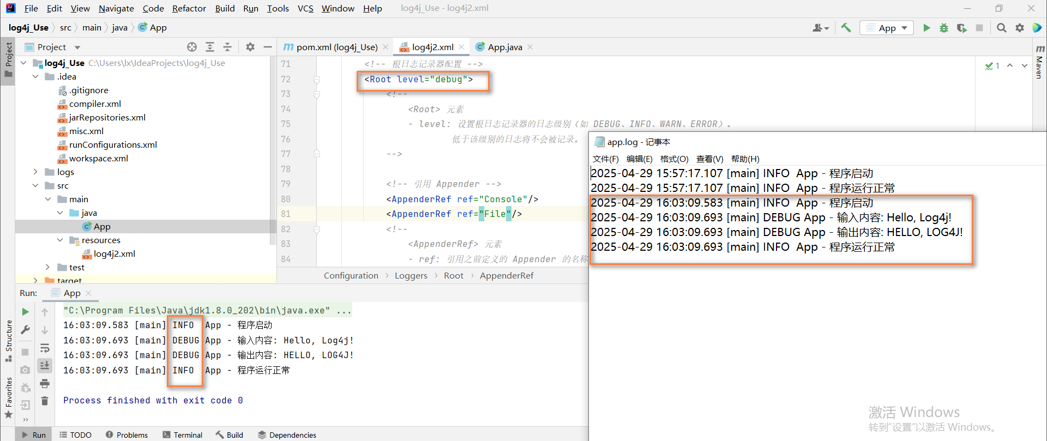The height and width of the screenshot is (441, 1047).
Task: Open Notepad 格式(O) menu
Action: (x=674, y=159)
